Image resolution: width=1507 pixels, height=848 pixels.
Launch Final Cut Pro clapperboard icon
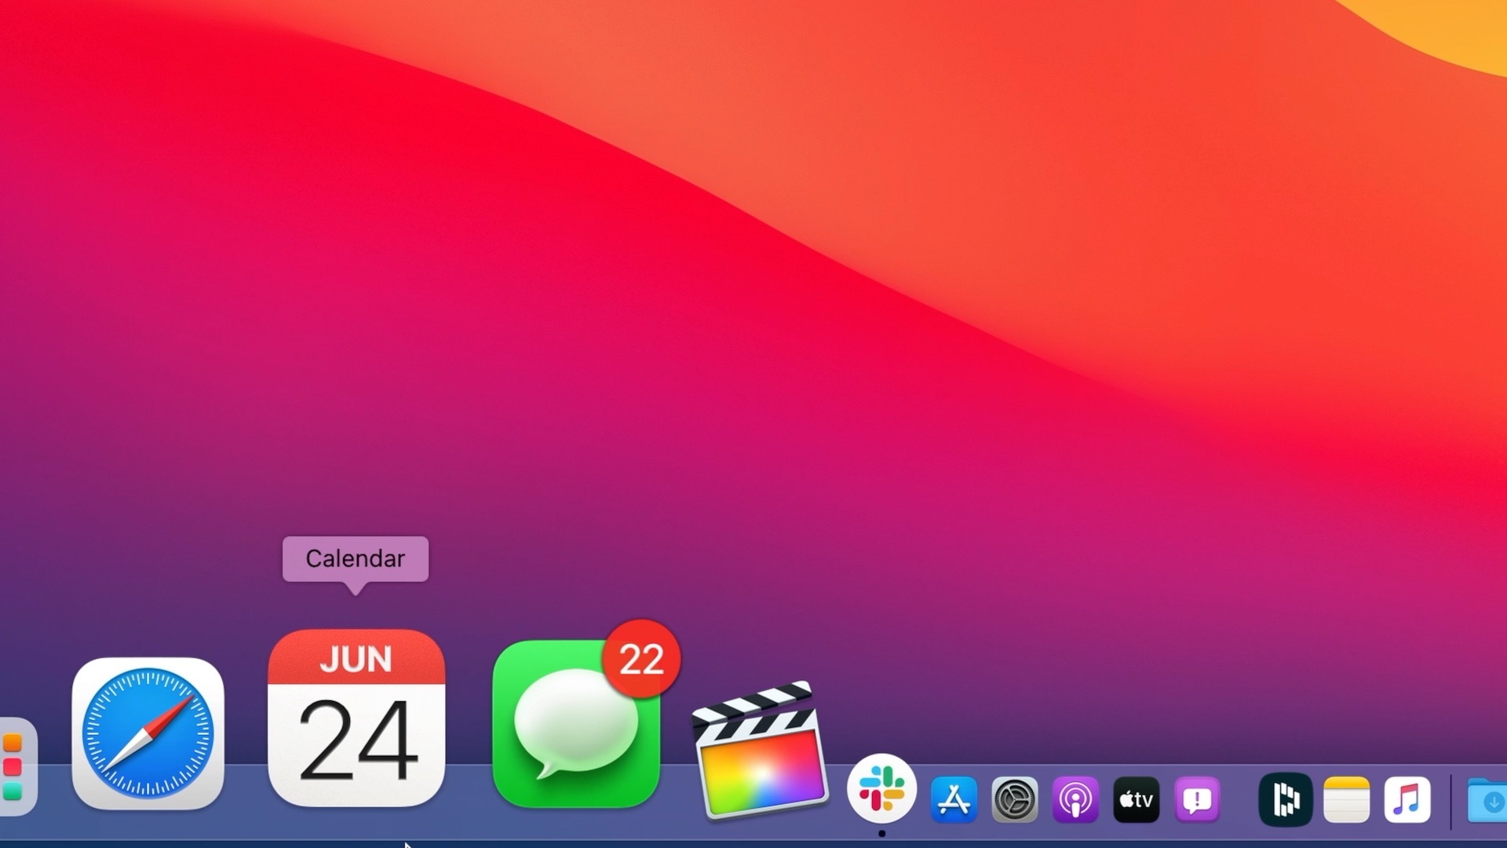point(760,752)
